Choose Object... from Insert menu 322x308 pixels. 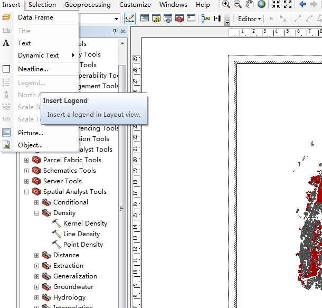pos(40,145)
